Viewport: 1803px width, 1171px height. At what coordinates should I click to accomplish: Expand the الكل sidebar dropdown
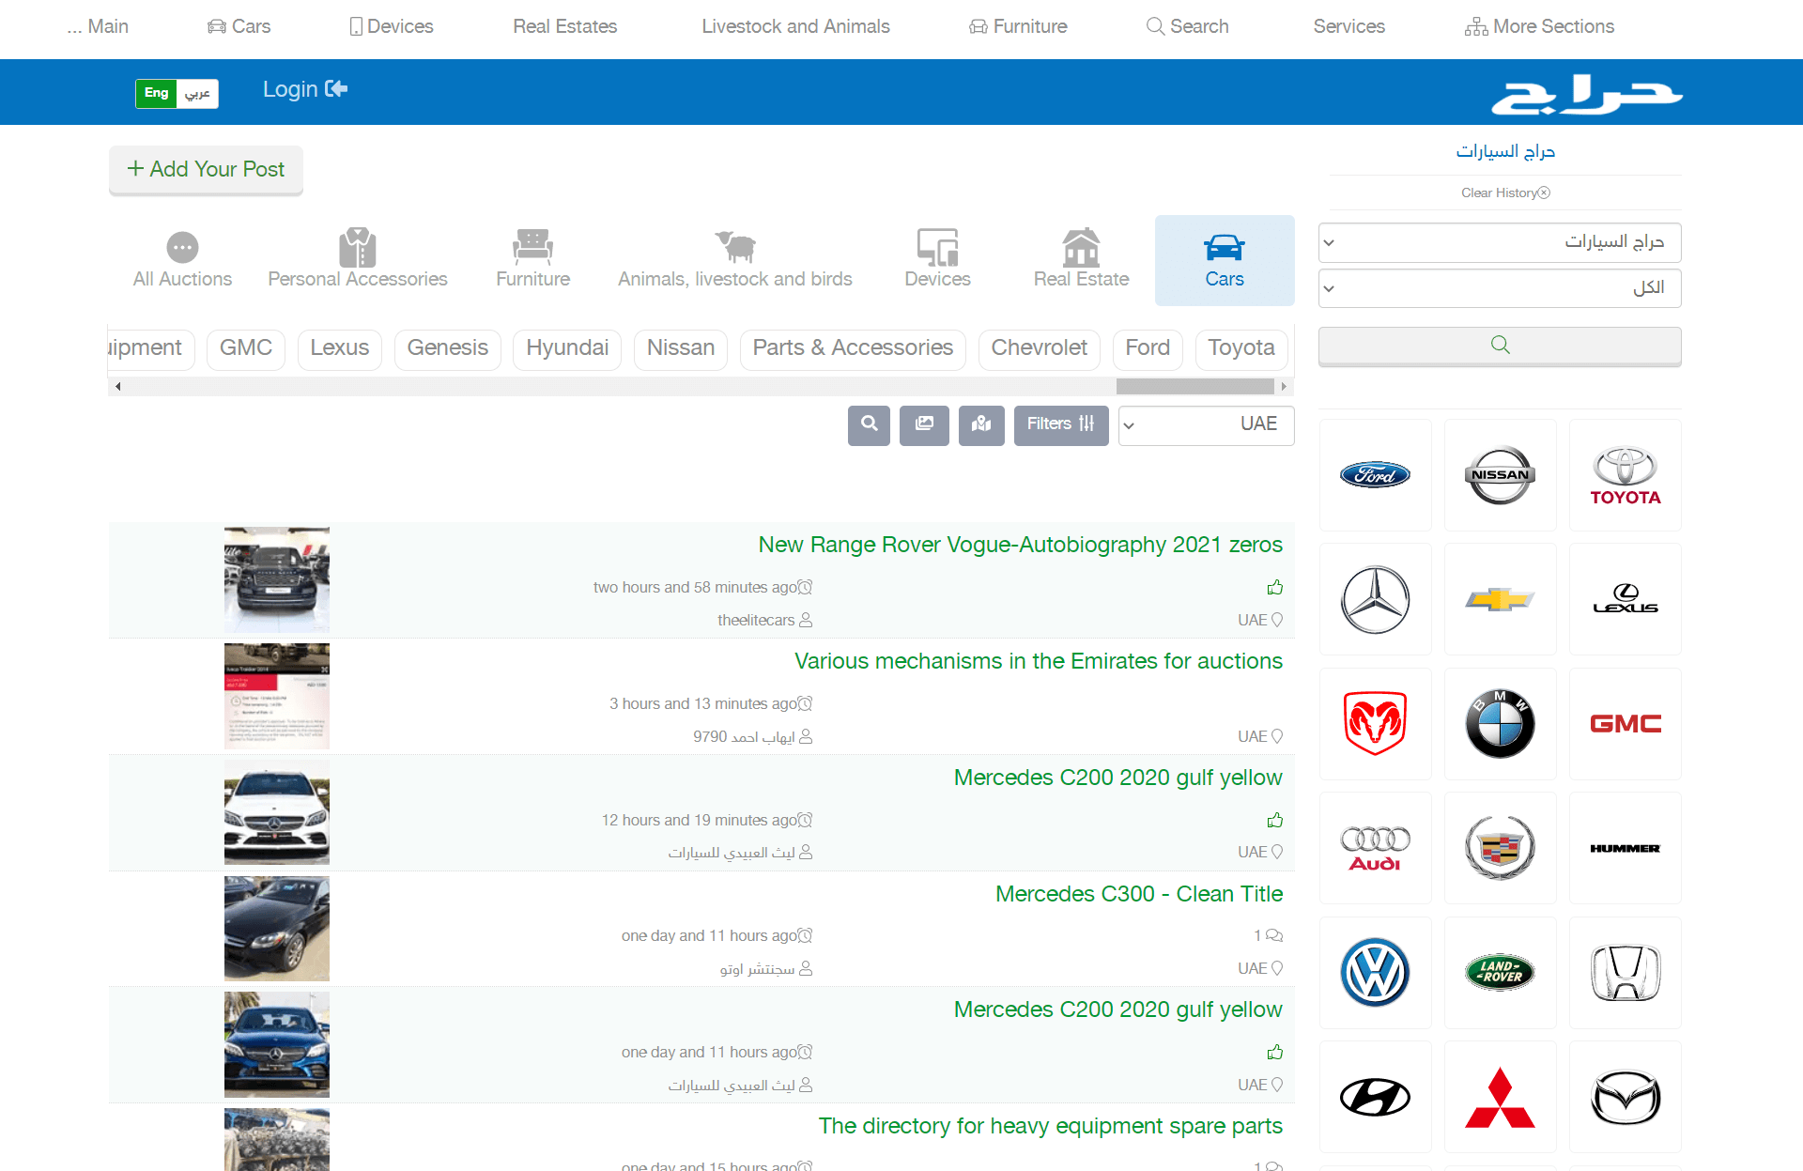(x=1500, y=288)
